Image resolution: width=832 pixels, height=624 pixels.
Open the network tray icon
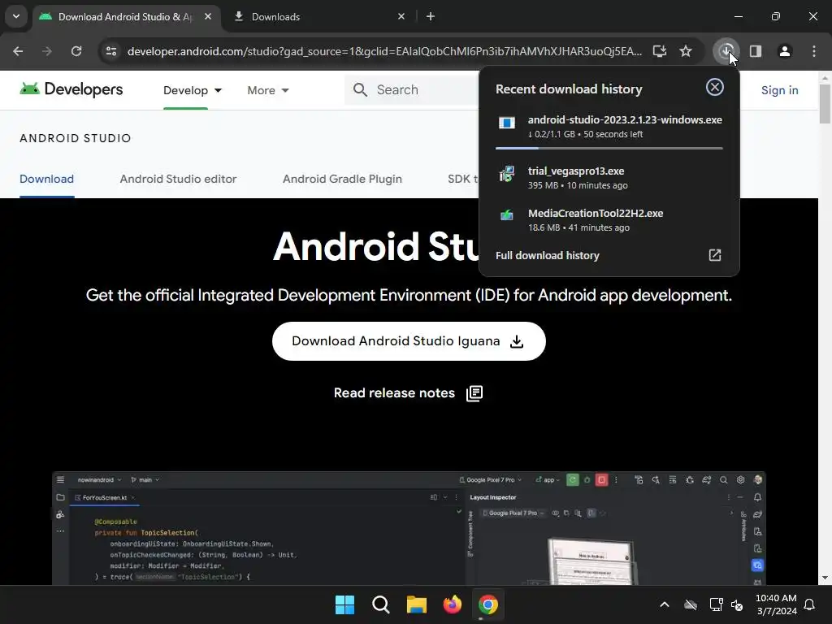pos(717,604)
